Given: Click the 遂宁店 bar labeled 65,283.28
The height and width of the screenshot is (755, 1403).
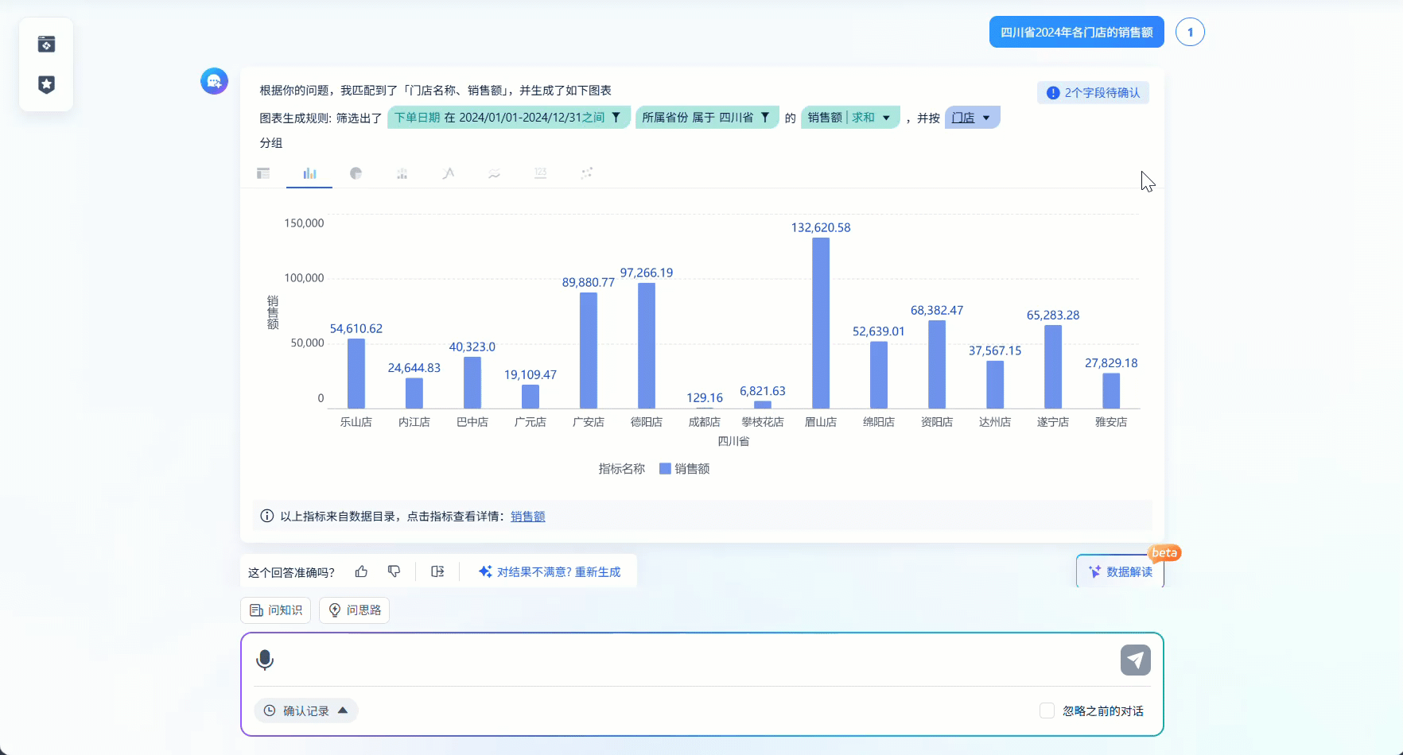Looking at the screenshot, I should (1053, 366).
